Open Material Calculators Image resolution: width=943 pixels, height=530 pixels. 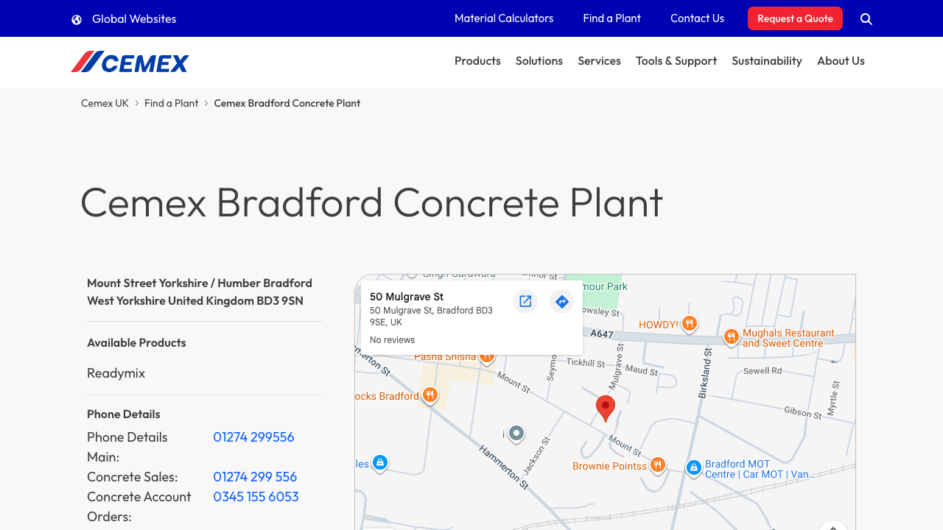(x=504, y=18)
